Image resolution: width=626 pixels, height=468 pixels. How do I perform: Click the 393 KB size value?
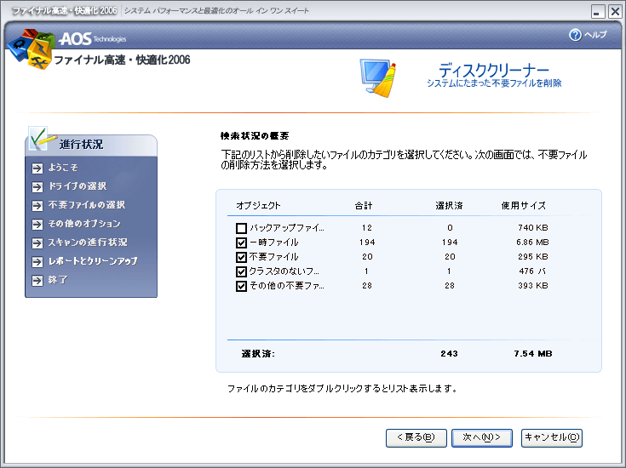533,286
